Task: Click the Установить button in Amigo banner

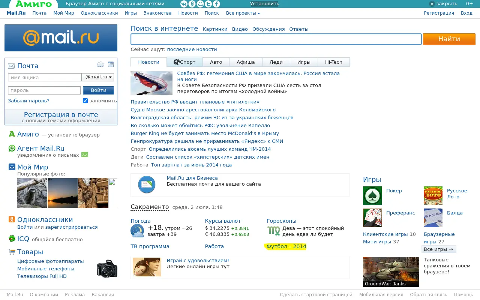Action: coord(264,4)
